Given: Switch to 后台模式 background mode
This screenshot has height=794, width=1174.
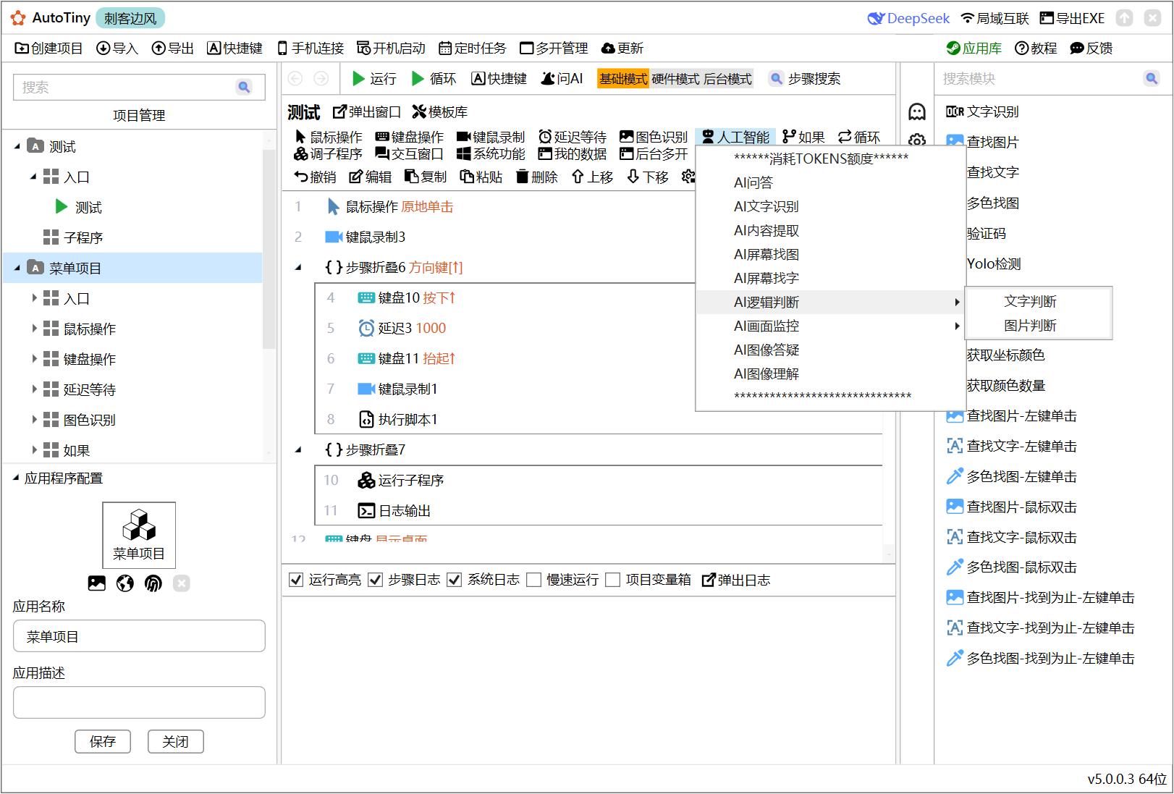Looking at the screenshot, I should [727, 79].
